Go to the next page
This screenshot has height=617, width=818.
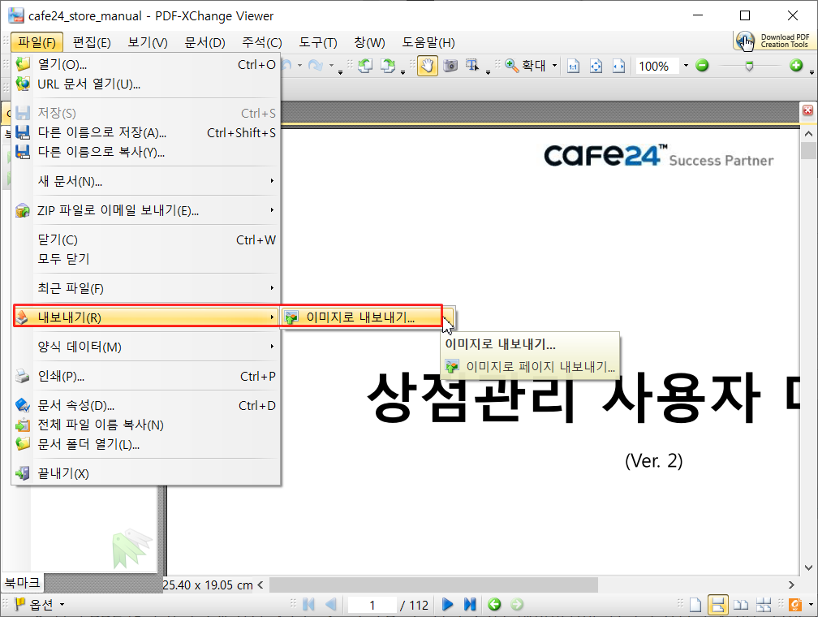447,605
